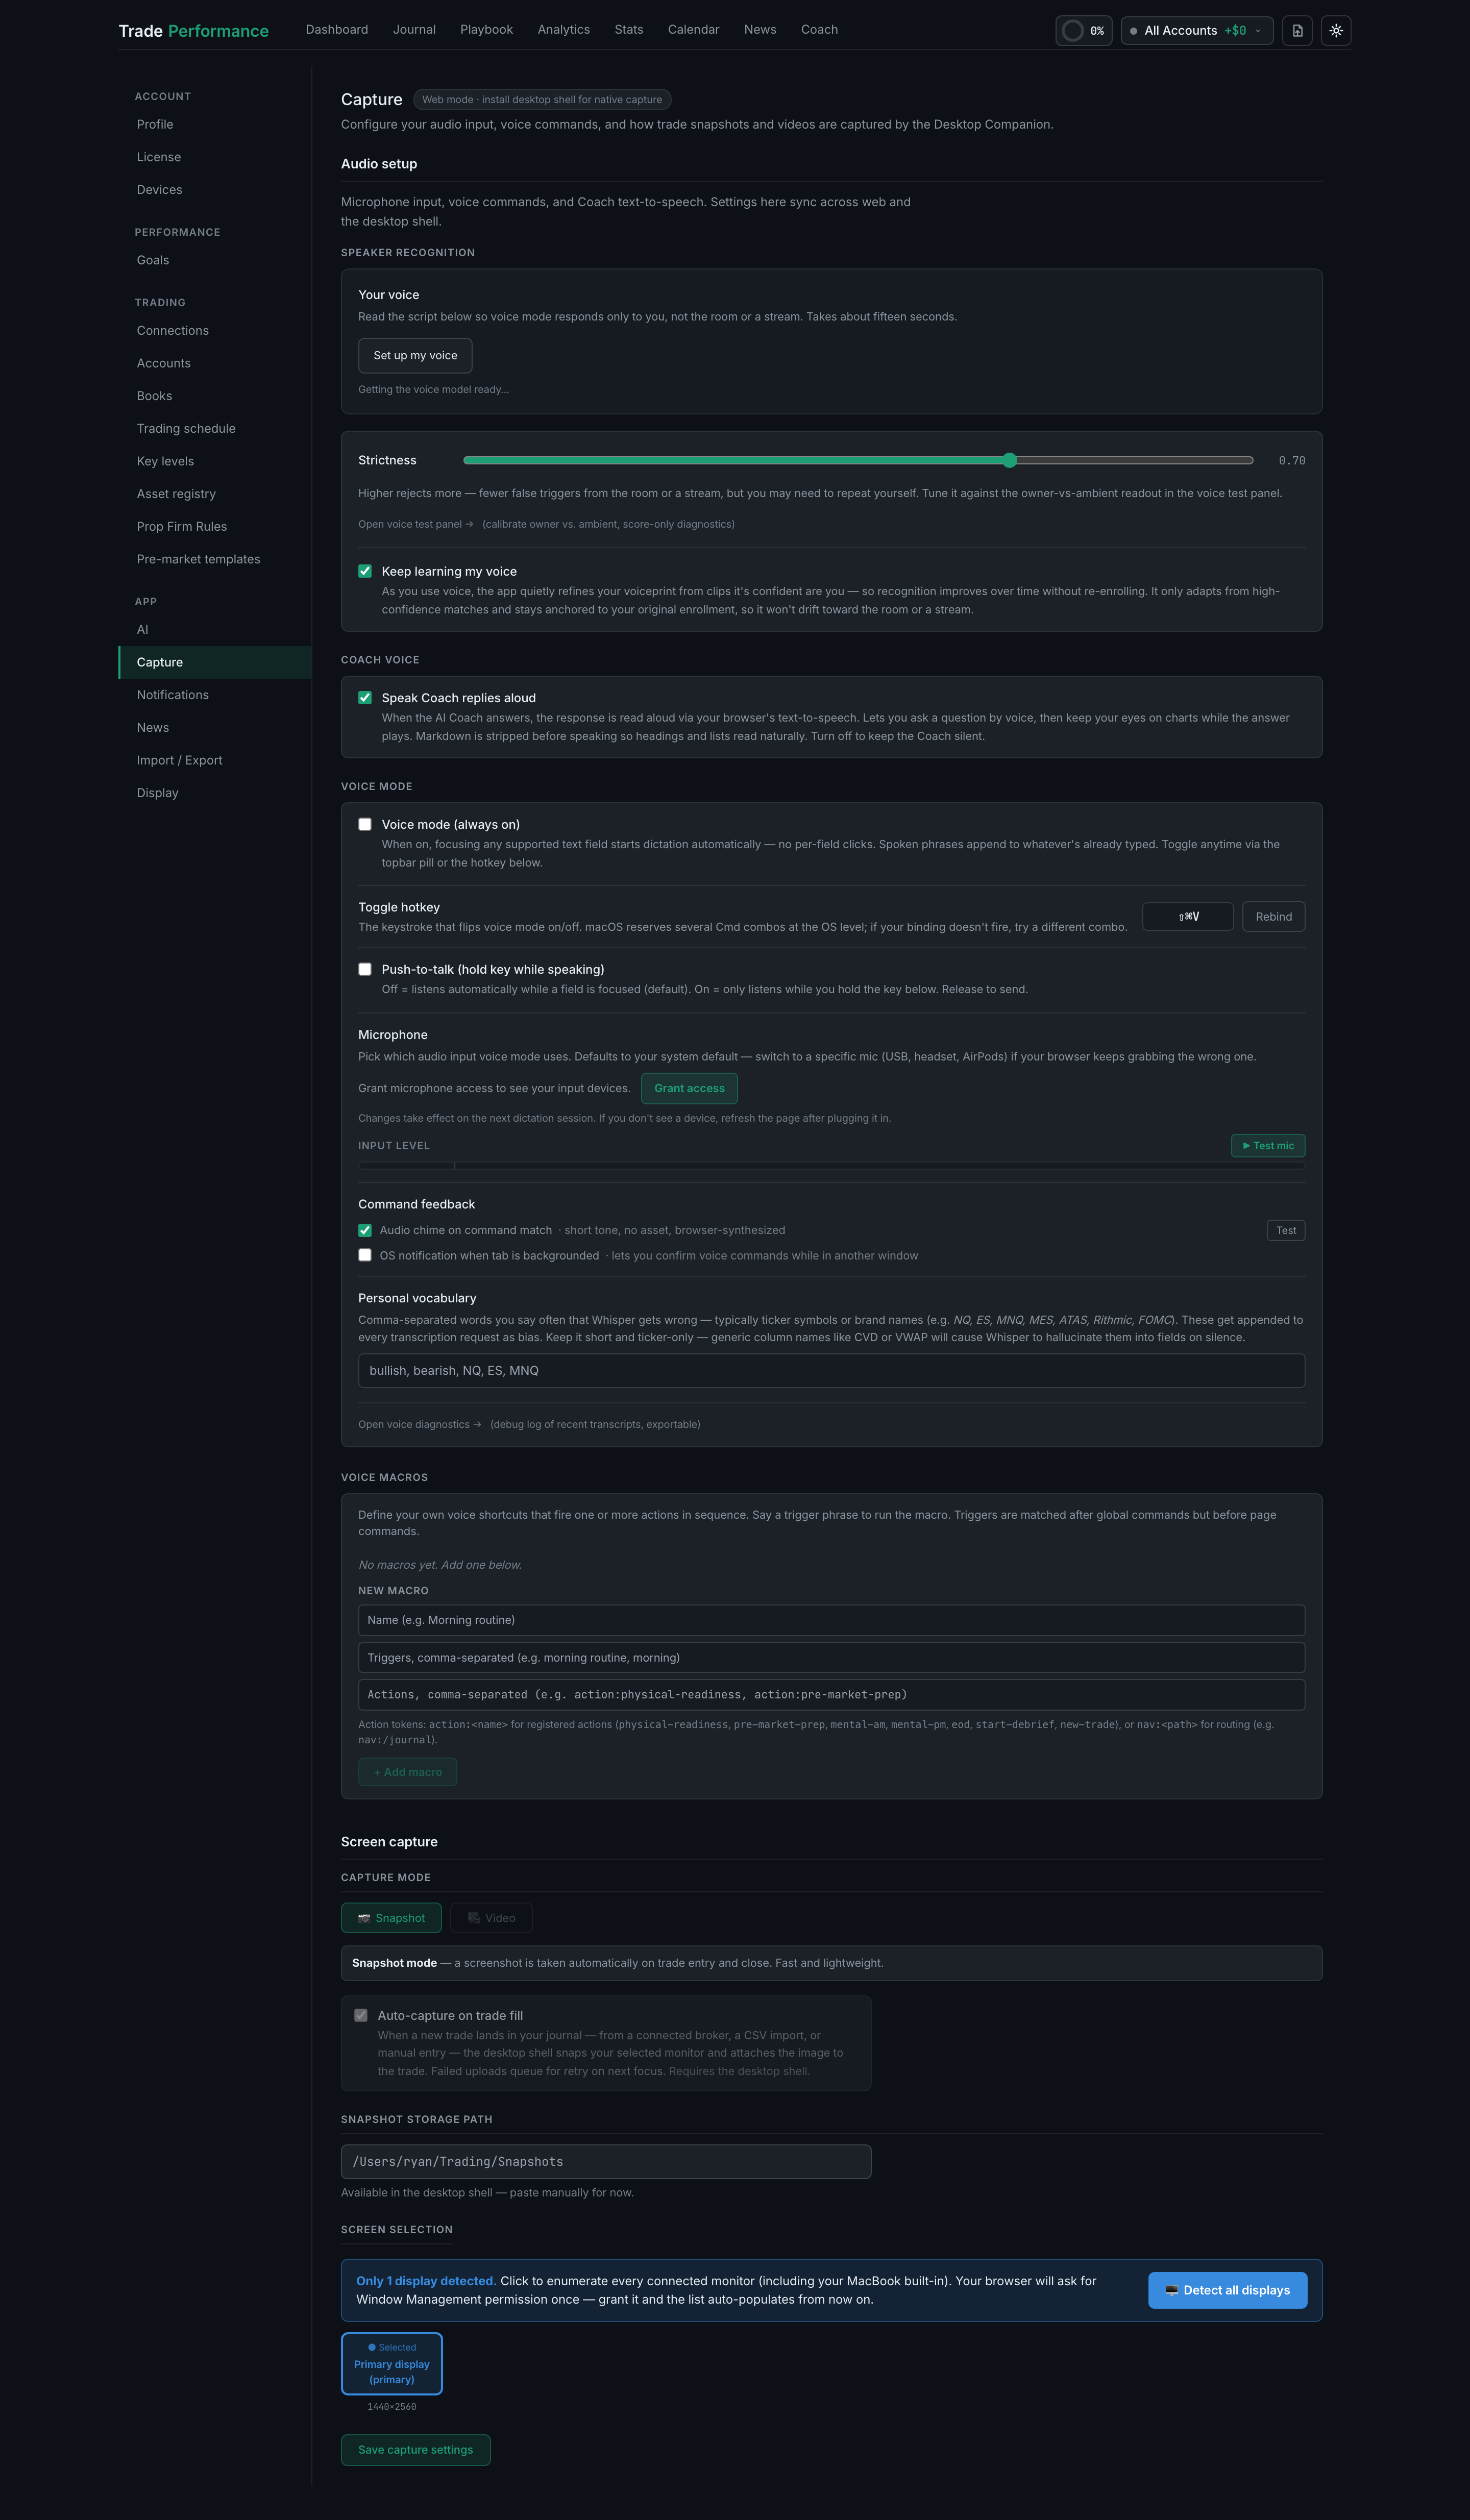Adjust the Strictness slider handle

coord(1009,460)
